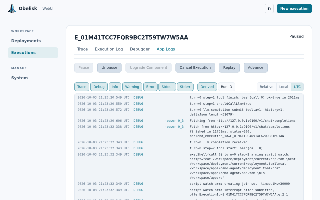Open Deployments in the sidebar
Viewport: 320px width, 200px height.
pyautogui.click(x=33, y=41)
